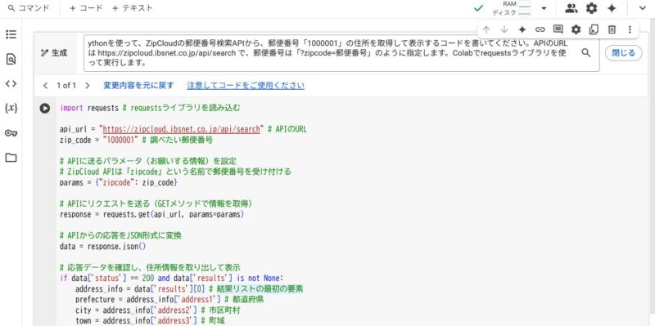Close the generate prompt (閉じる)
The image size is (655, 326).
(624, 53)
